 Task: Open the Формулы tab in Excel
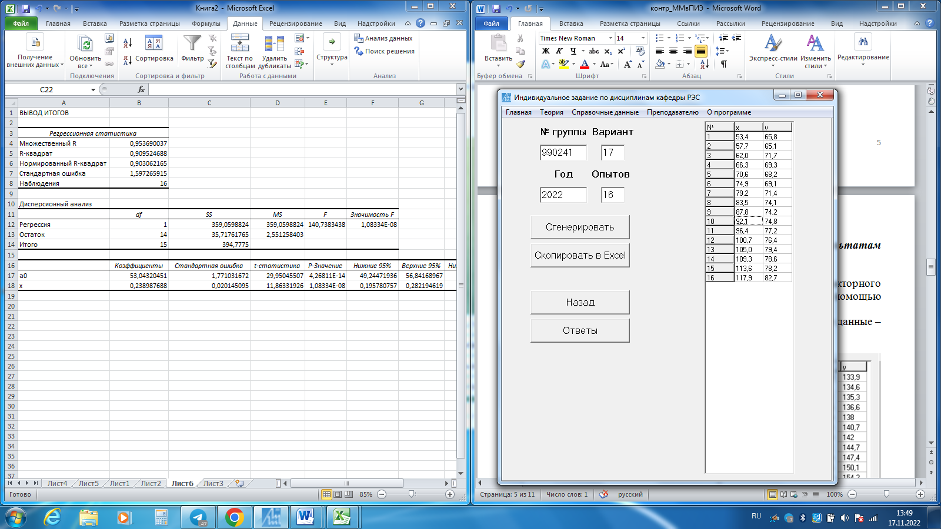(206, 24)
